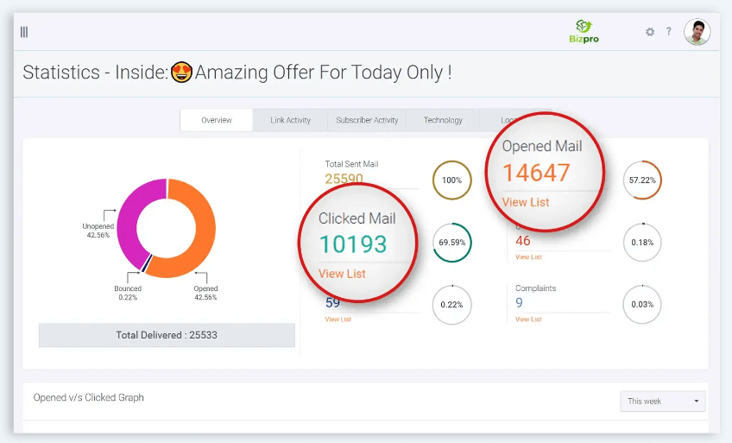Click the Opened 42.56% chart label
732x443 pixels.
[205, 293]
